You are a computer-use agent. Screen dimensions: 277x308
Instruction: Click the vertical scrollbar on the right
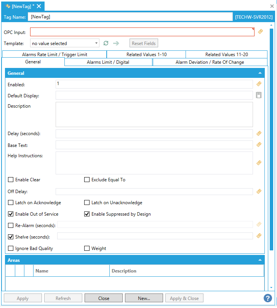[x=271, y=153]
